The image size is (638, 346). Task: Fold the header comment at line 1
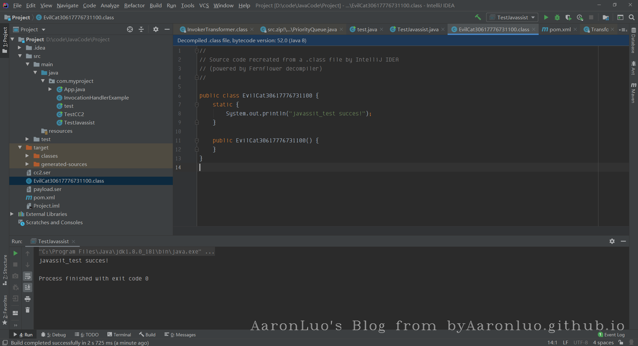[197, 51]
